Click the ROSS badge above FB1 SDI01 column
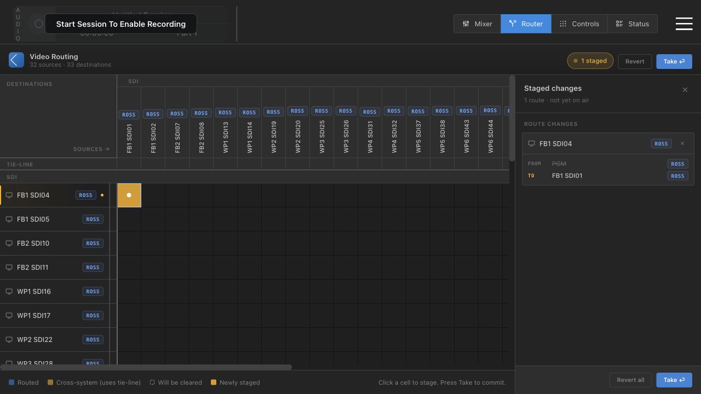 [x=129, y=114]
